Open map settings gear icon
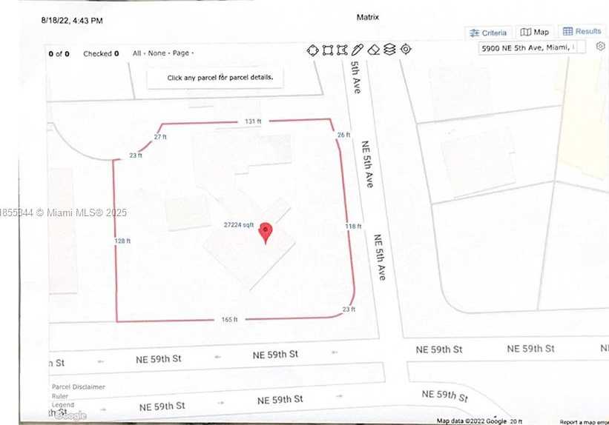The image size is (609, 425). click(x=600, y=46)
